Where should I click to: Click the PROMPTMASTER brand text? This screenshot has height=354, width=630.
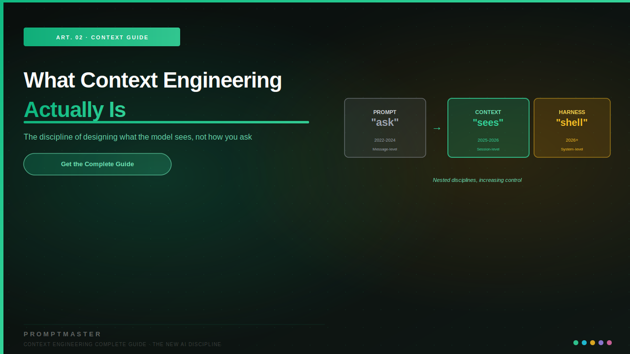click(62, 334)
